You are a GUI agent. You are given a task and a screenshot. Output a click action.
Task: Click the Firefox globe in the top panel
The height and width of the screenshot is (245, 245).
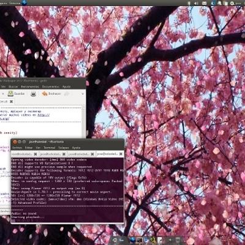(24, 2)
